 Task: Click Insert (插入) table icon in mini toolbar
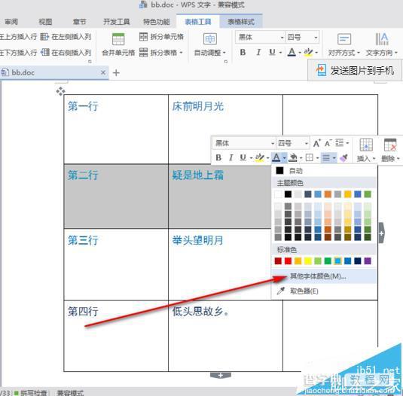(x=366, y=145)
